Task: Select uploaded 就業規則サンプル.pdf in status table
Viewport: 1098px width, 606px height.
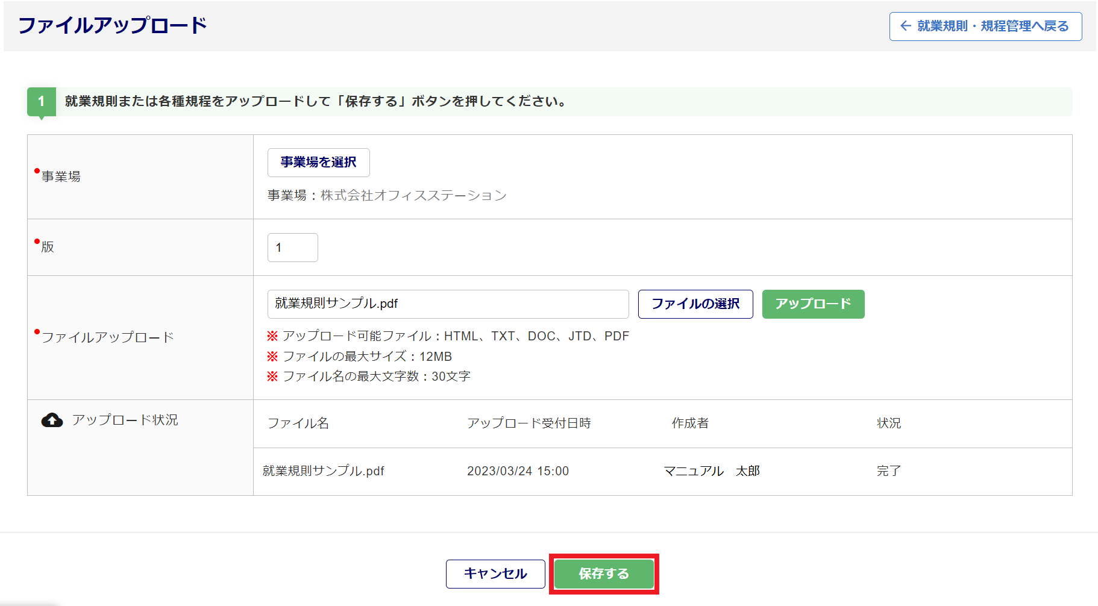Action: point(324,471)
